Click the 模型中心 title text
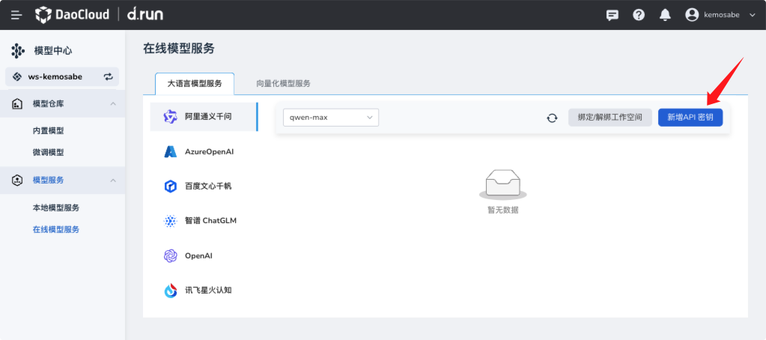This screenshot has height=340, width=766. pyautogui.click(x=53, y=51)
